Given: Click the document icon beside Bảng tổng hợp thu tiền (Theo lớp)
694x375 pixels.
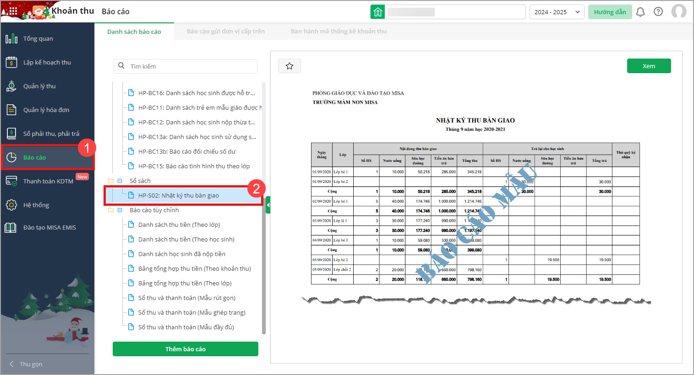Looking at the screenshot, I should point(131,283).
